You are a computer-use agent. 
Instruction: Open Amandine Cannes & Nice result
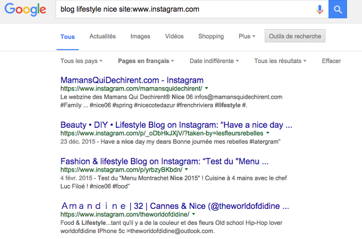point(175,206)
